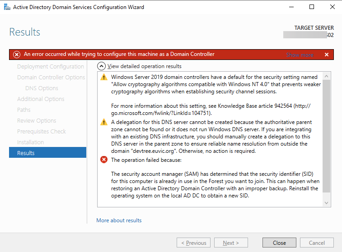Image resolution: width=342 pixels, height=252 pixels.
Task: Minimize the wizard window
Action: pos(291,7)
